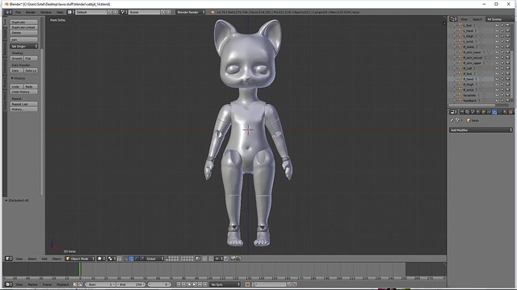This screenshot has height=290, width=517.
Task: Open the Help menu
Action: click(60, 12)
